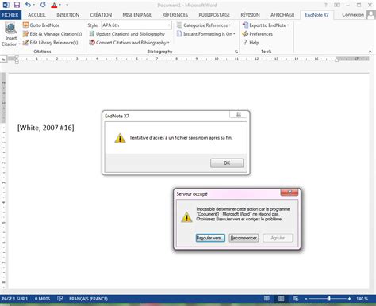
Task: Open font color dropdown arrow
Action: click(60, 5)
